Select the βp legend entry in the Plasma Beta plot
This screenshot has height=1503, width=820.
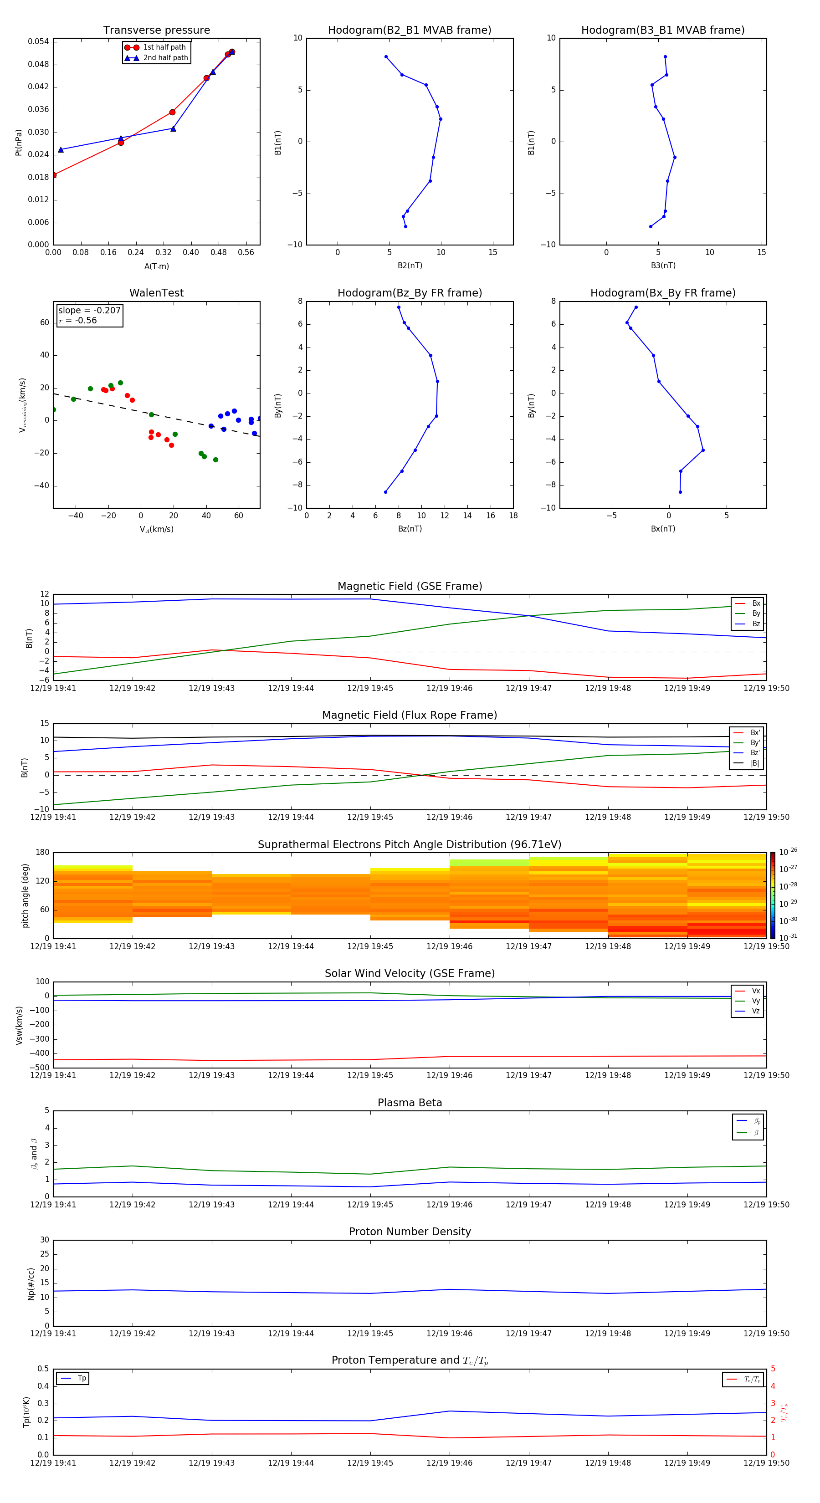tap(748, 1120)
